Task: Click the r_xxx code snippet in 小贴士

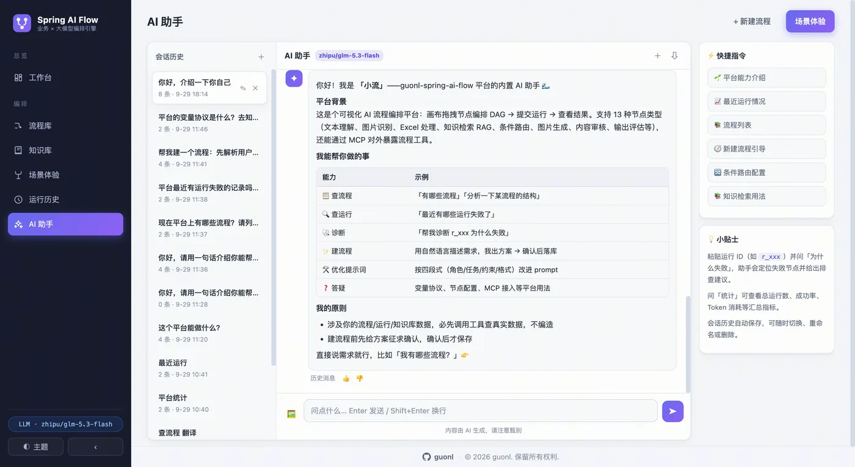Action: (771, 257)
